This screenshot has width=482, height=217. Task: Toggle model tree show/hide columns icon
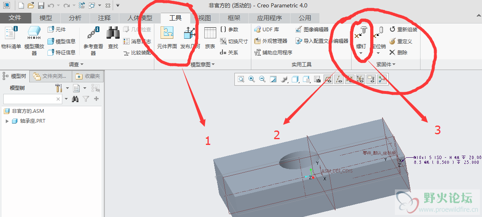[96, 89]
